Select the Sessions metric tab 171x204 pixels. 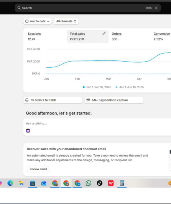(46, 36)
